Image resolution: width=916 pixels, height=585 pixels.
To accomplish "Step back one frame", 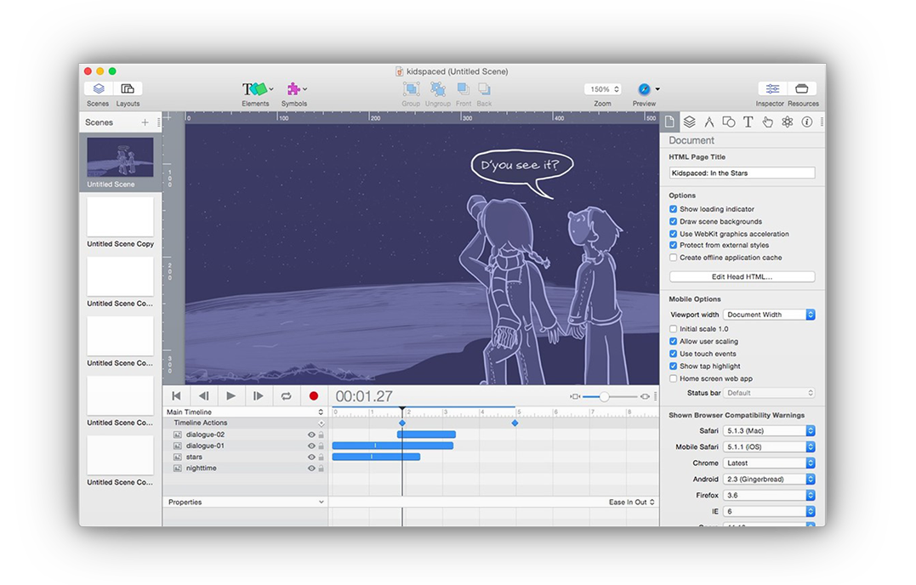I will [204, 396].
